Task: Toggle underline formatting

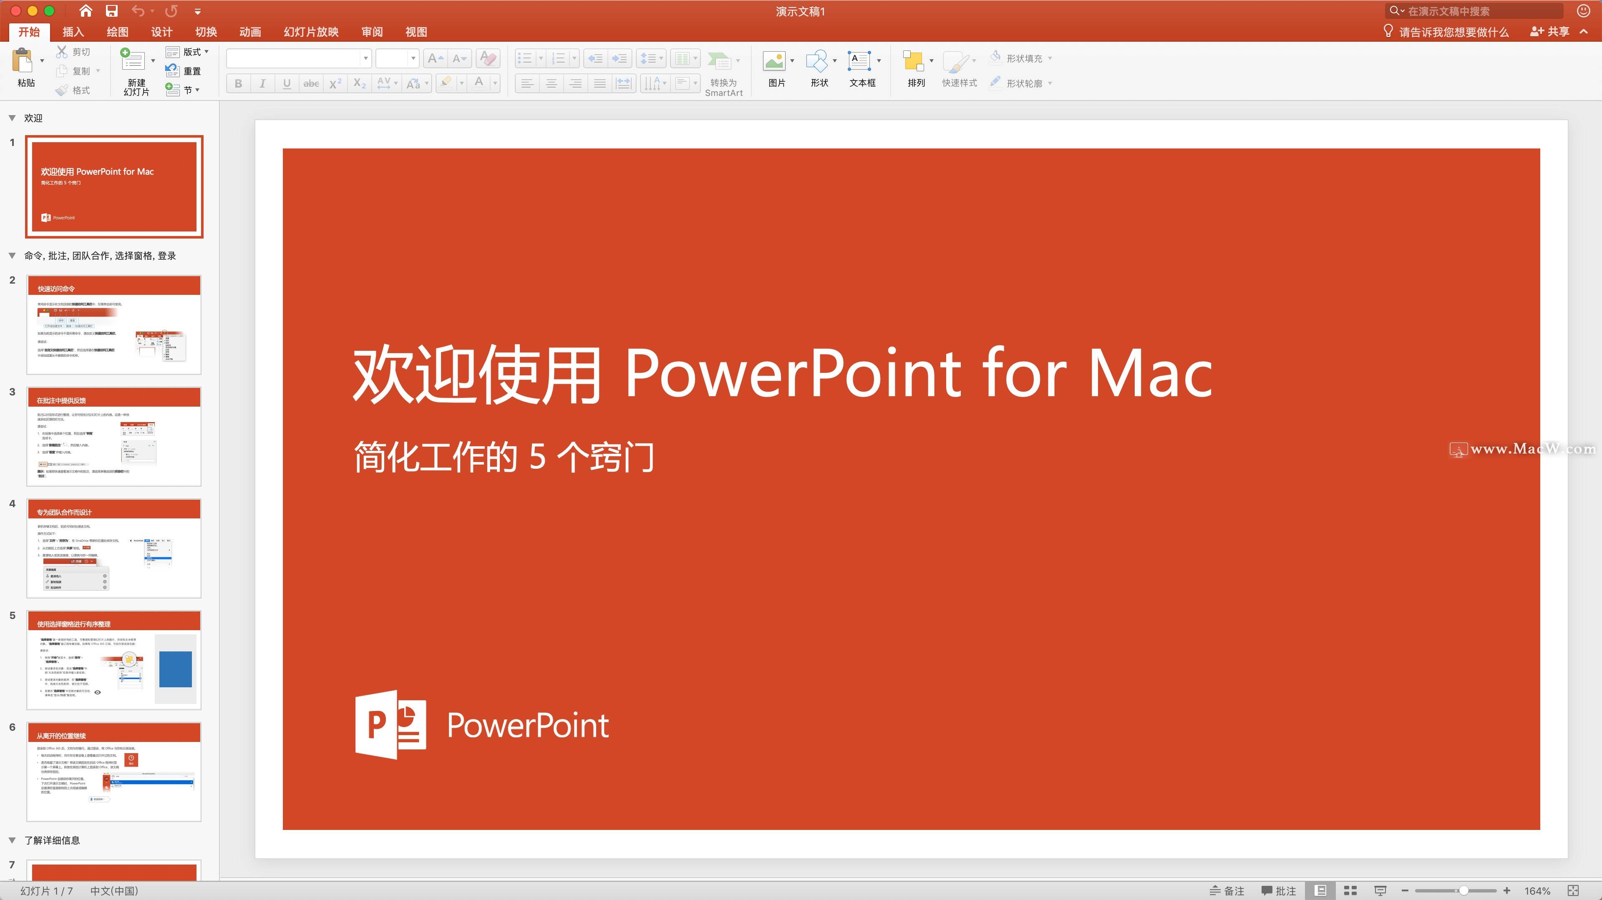Action: [287, 83]
